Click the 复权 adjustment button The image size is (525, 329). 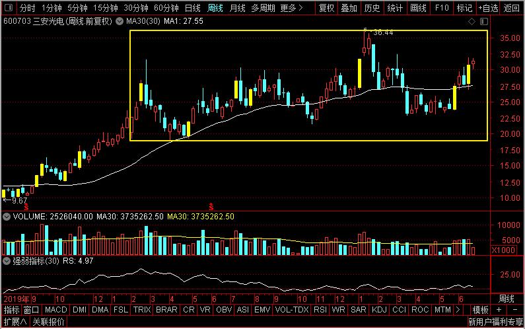(326, 8)
